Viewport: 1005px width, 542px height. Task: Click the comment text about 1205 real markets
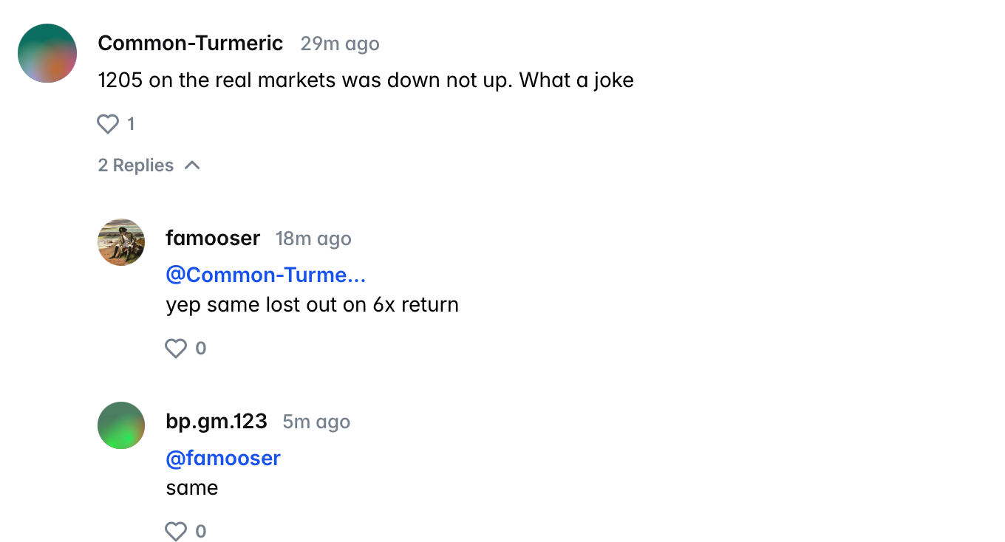coord(366,80)
